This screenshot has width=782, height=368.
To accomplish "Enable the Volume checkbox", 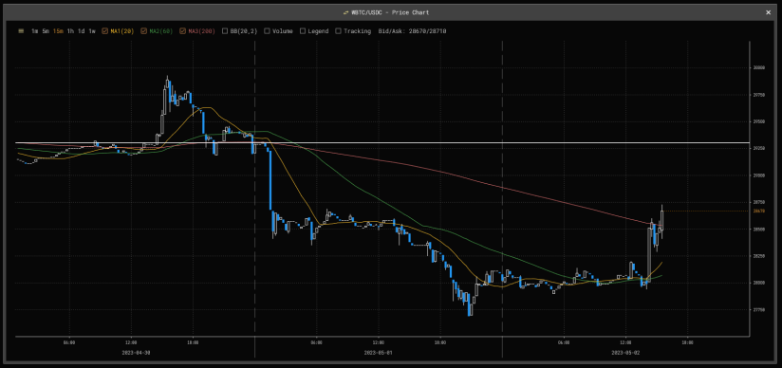I will 268,31.
